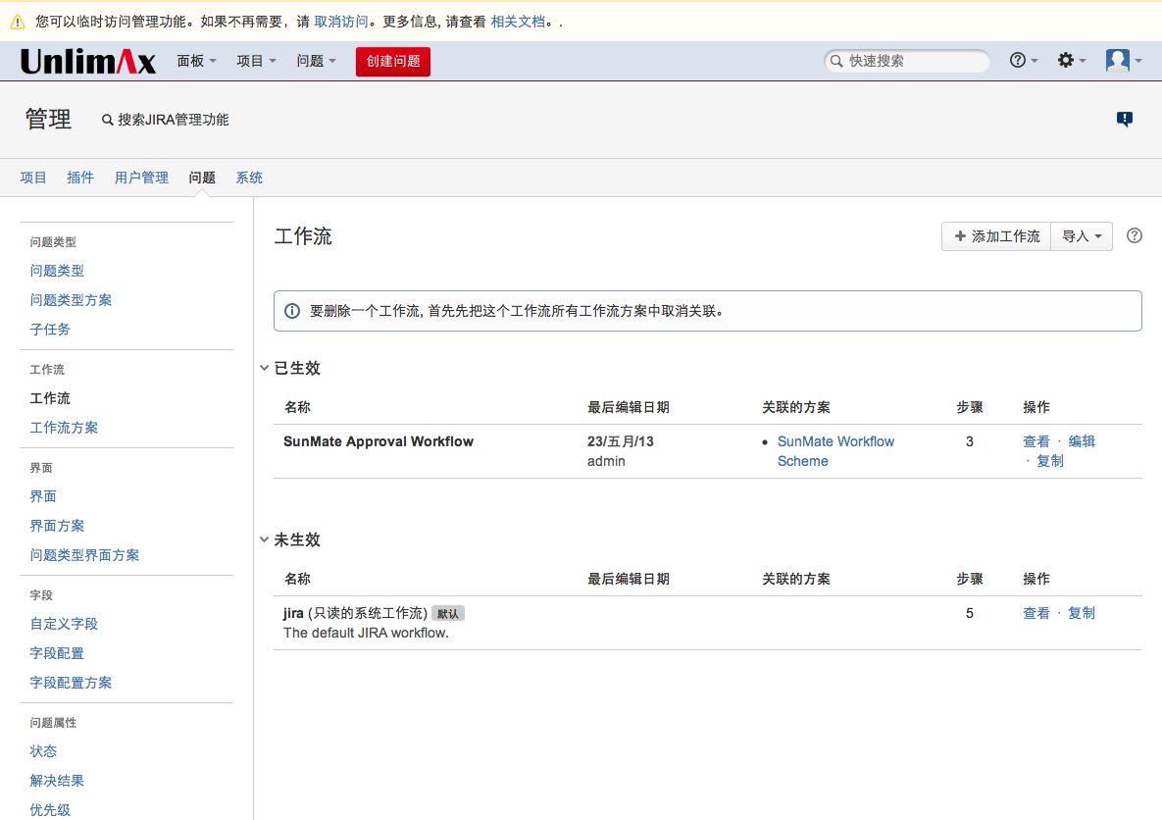Switch to the 用户管理 tab
The height and width of the screenshot is (820, 1162).
(x=141, y=178)
